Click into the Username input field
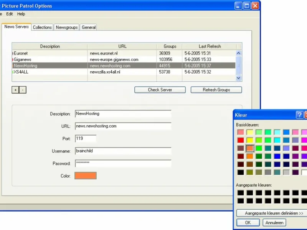 pos(123,151)
